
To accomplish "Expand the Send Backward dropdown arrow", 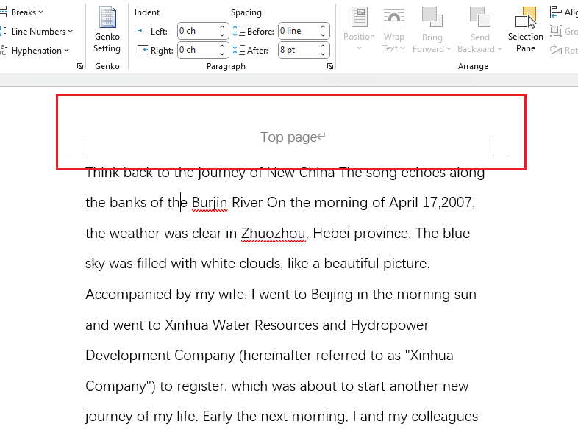I will tap(499, 49).
